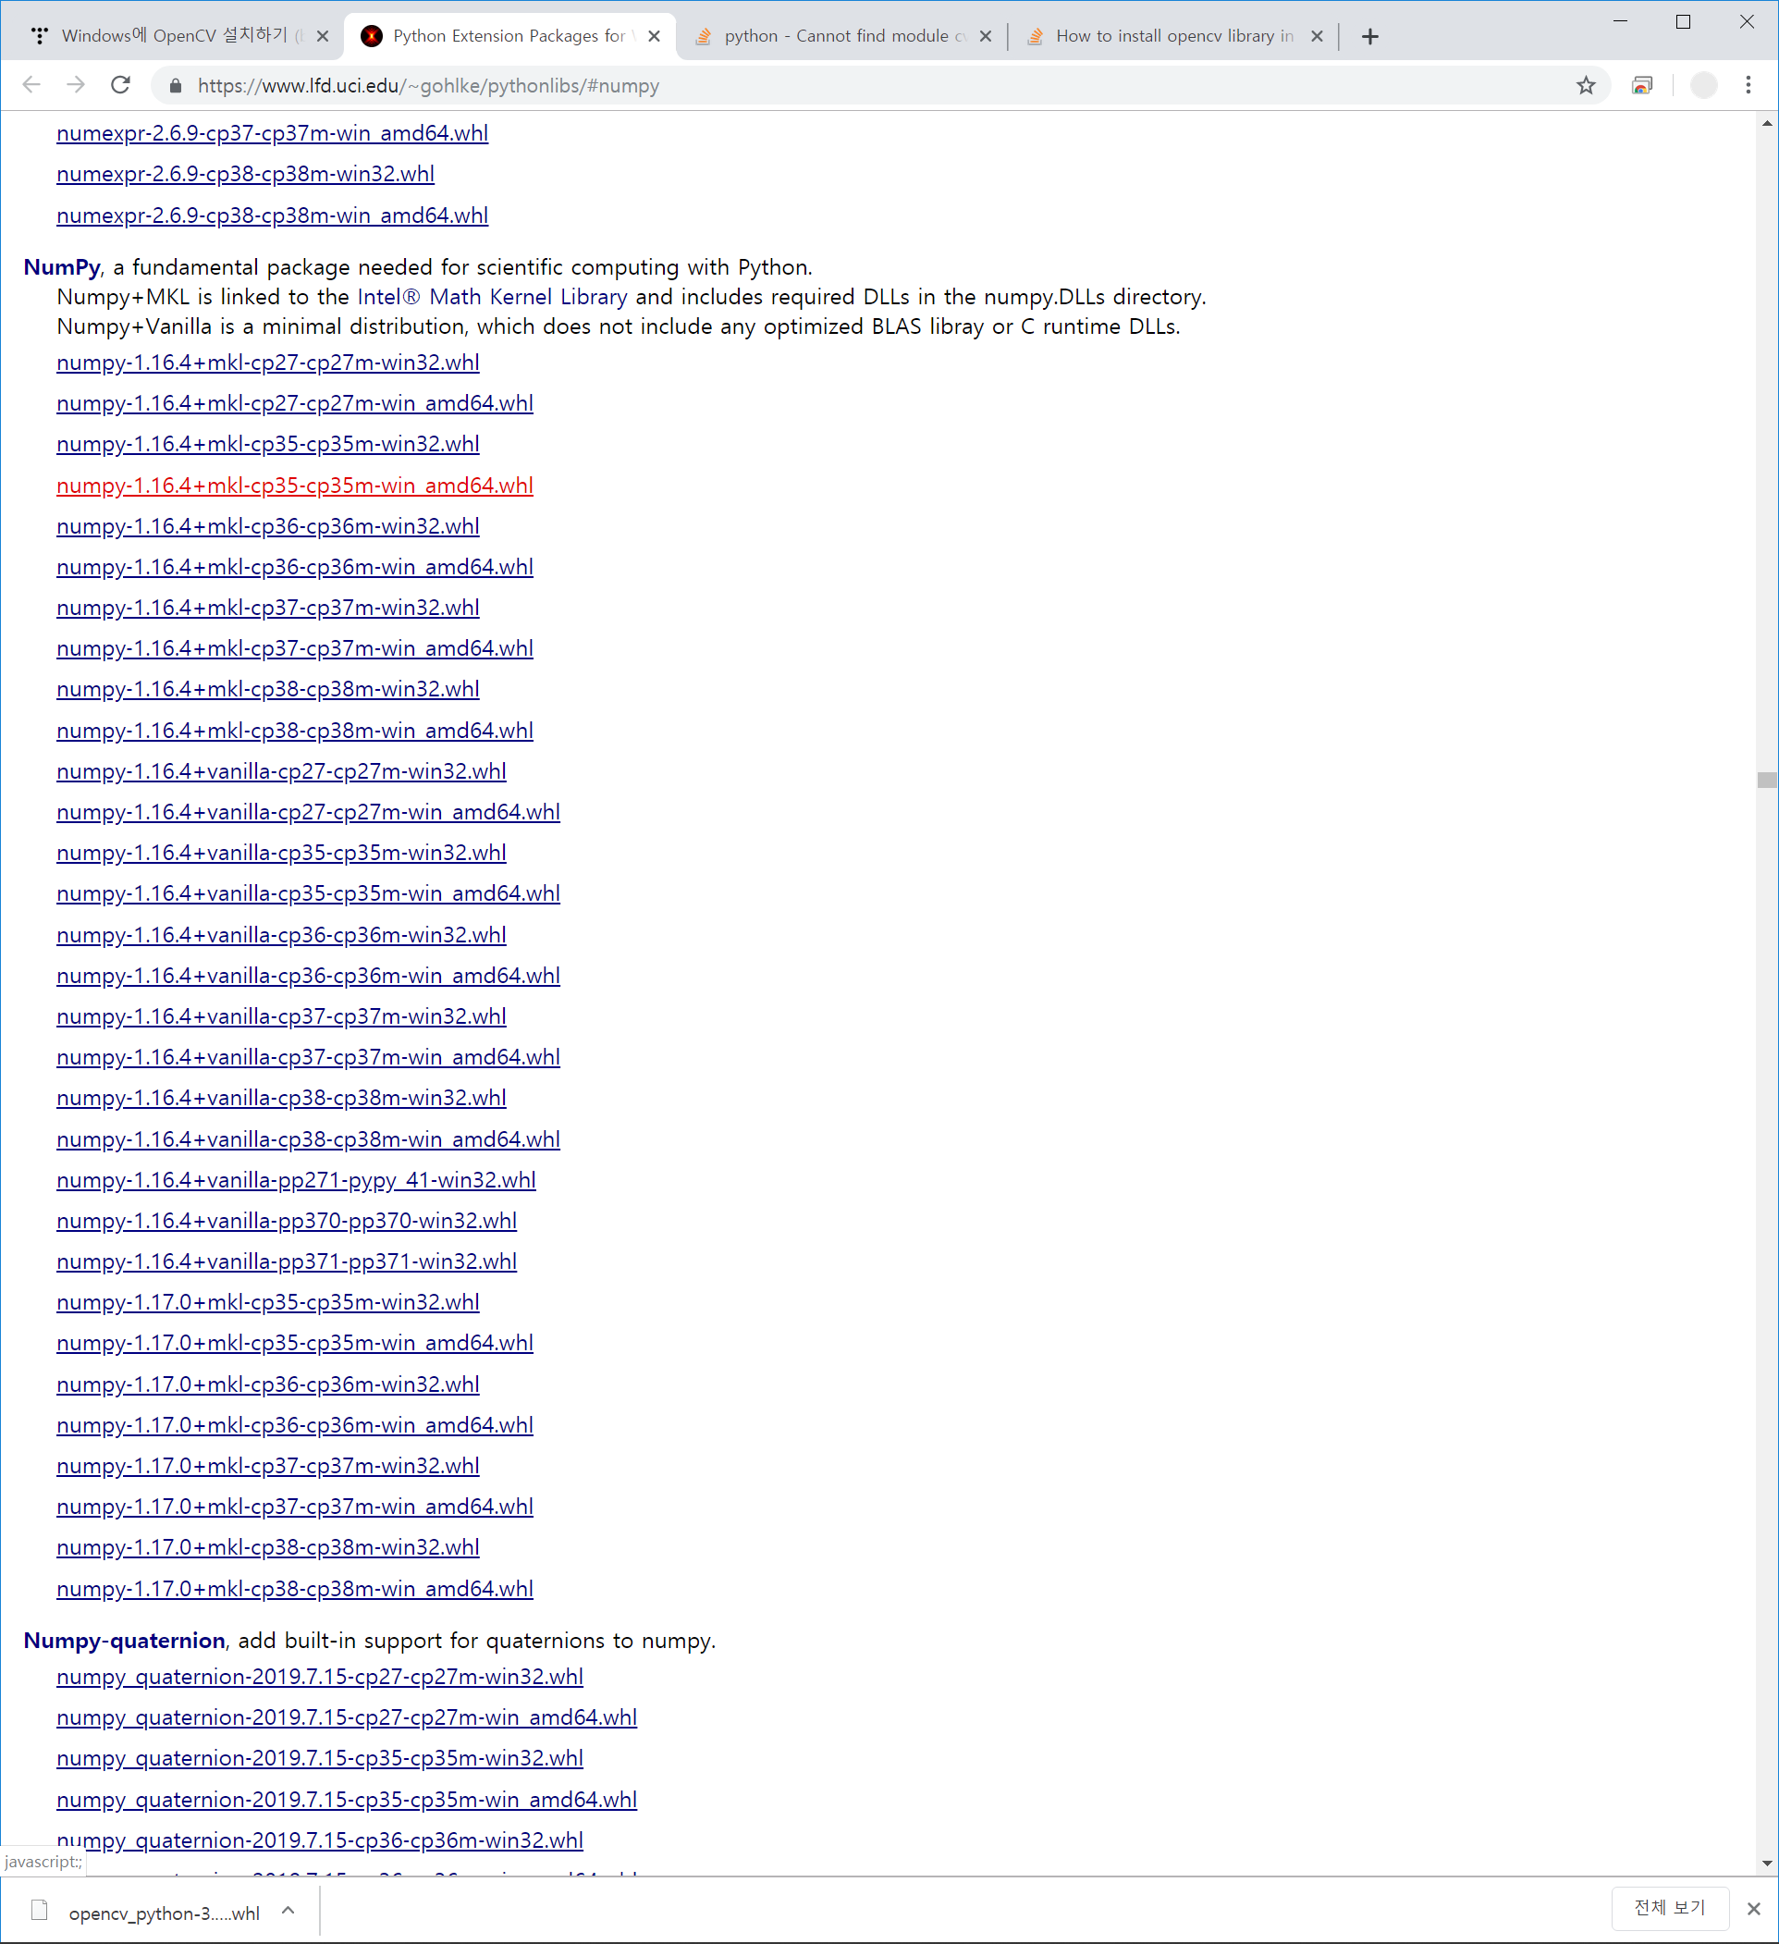Click the forward navigation arrow
The image size is (1779, 1944).
tap(76, 86)
